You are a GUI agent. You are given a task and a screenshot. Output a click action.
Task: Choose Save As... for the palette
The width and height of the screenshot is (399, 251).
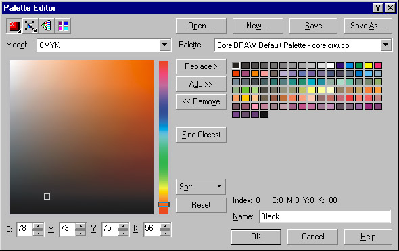[x=368, y=26]
